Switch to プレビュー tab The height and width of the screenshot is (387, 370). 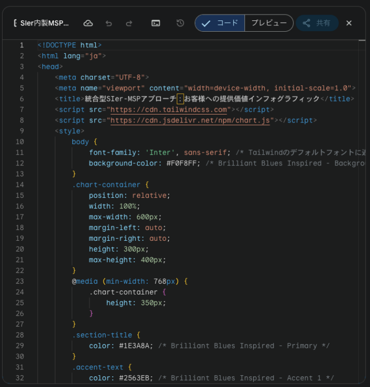(269, 23)
